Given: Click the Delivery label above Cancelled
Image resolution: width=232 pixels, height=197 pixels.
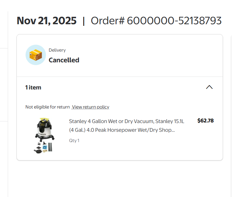Looking at the screenshot, I should (x=57, y=50).
